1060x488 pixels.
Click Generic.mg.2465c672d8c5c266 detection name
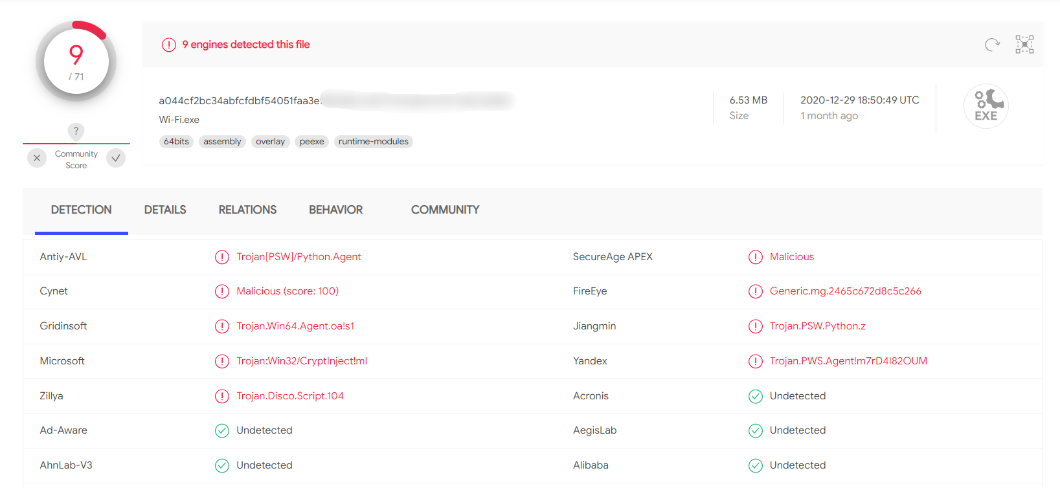pos(846,291)
